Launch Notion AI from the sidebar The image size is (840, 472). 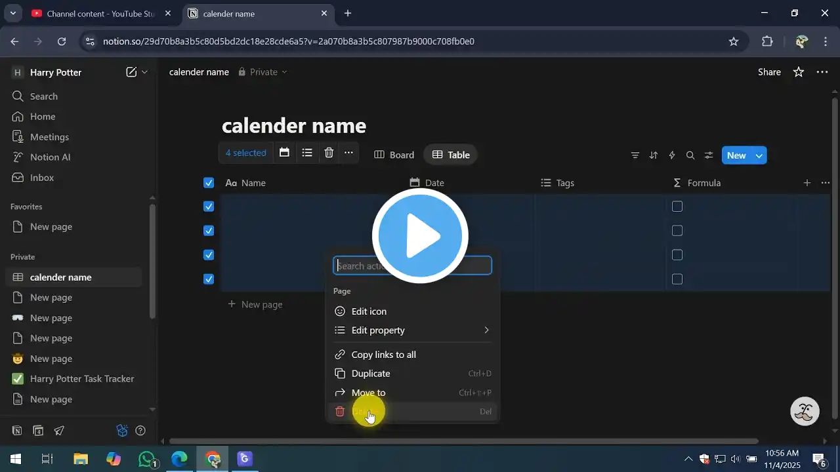50,157
